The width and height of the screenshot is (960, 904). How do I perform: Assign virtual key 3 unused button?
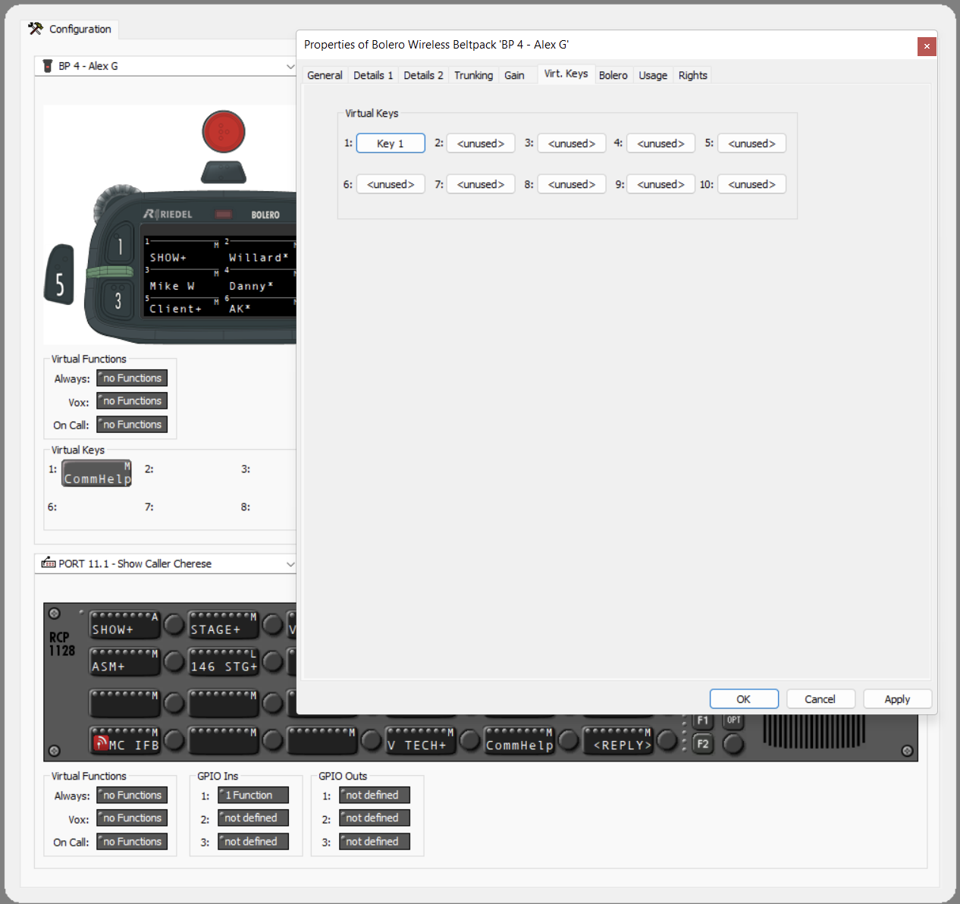pyautogui.click(x=572, y=143)
